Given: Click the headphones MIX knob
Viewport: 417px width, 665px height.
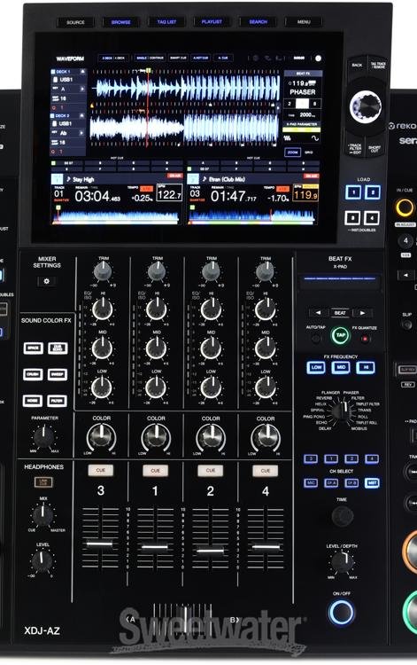Looking at the screenshot, I should [42, 515].
